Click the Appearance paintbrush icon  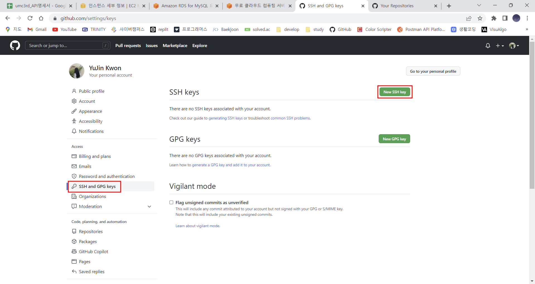(x=74, y=111)
